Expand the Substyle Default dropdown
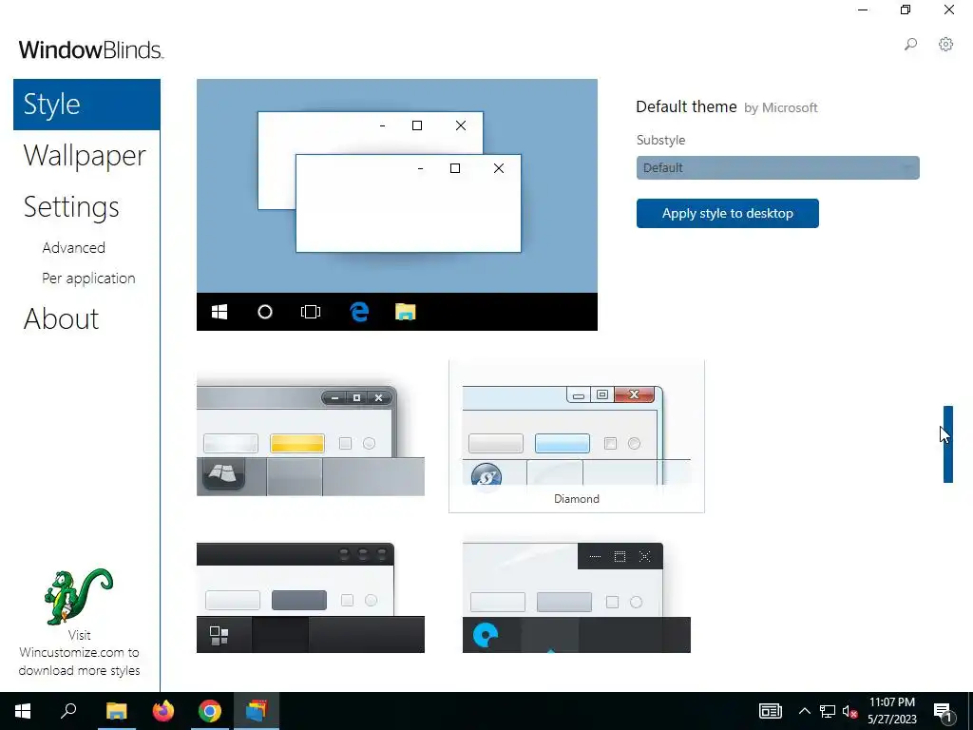Viewport: 973px width, 730px height. pos(777,167)
